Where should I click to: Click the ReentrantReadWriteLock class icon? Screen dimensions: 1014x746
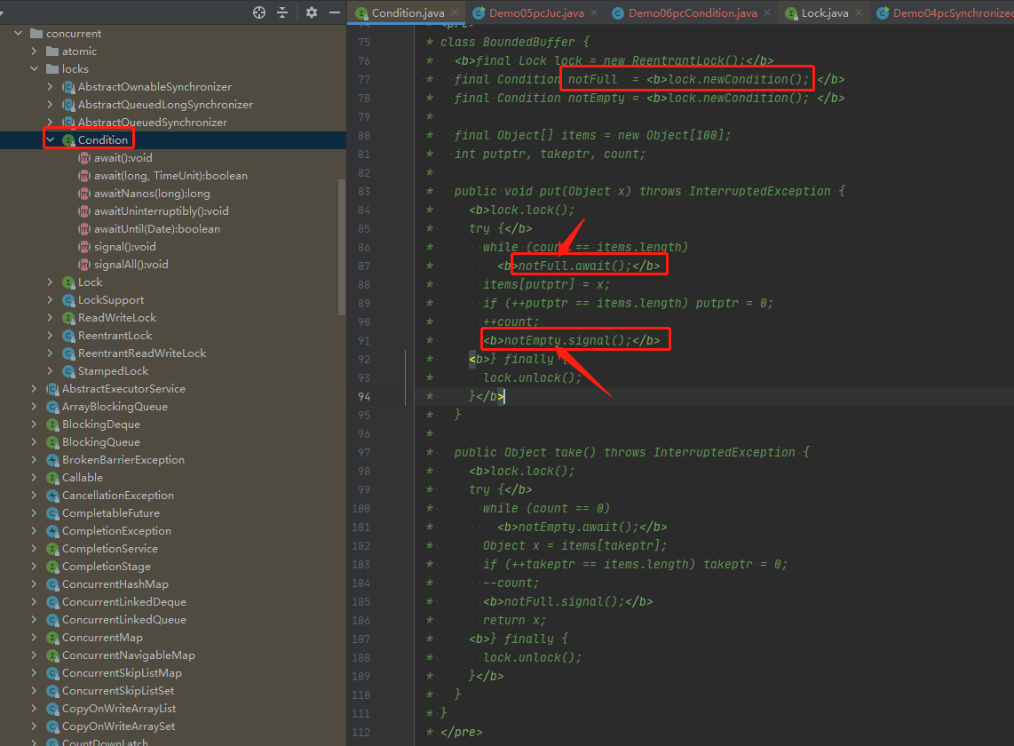tap(68, 353)
